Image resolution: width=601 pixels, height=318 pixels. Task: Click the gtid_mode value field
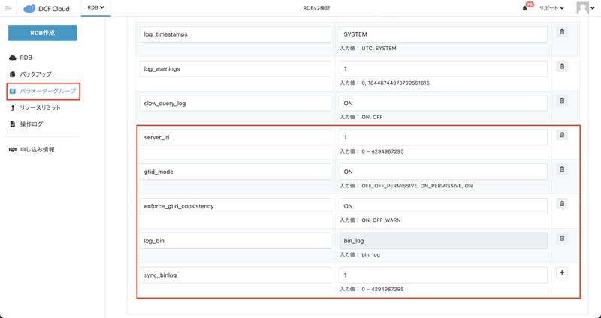tap(443, 172)
